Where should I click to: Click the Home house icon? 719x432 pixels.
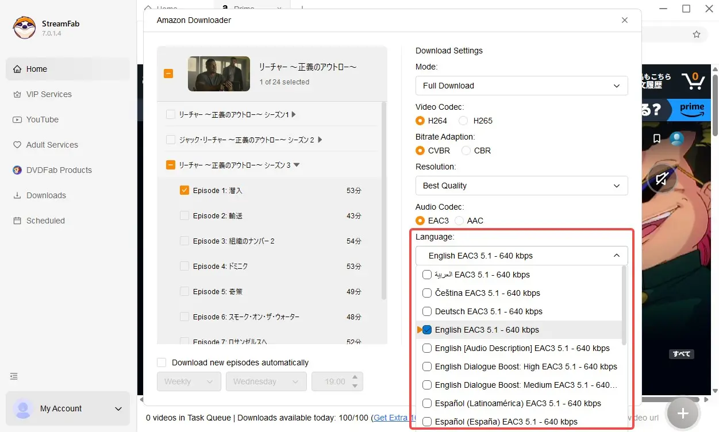coord(17,69)
